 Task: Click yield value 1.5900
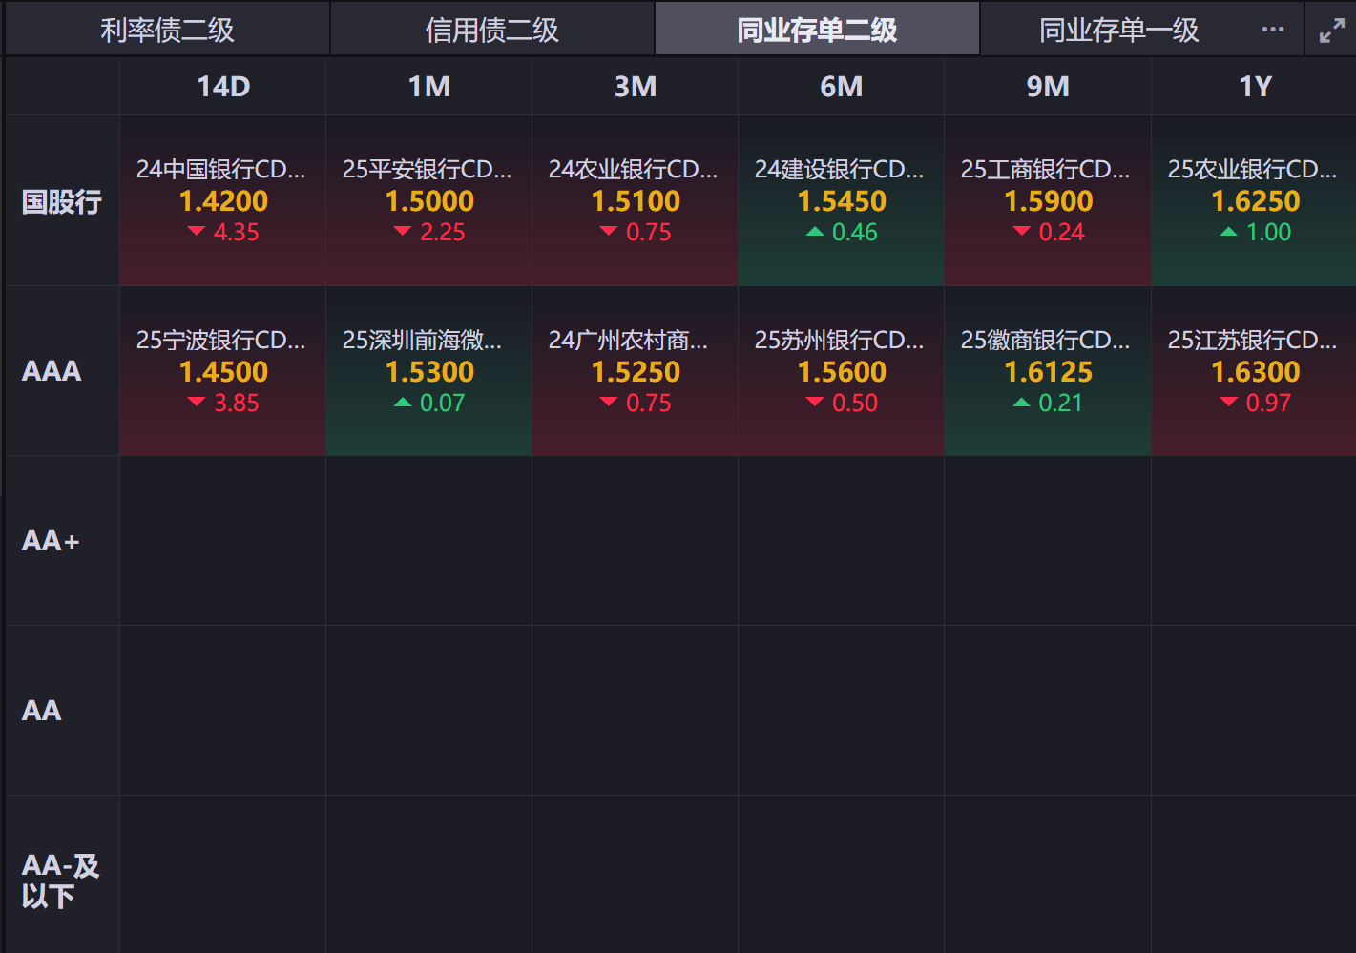tap(1048, 201)
